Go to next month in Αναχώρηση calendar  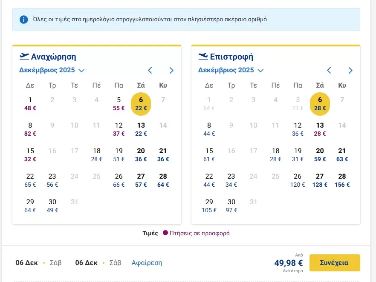[171, 71]
